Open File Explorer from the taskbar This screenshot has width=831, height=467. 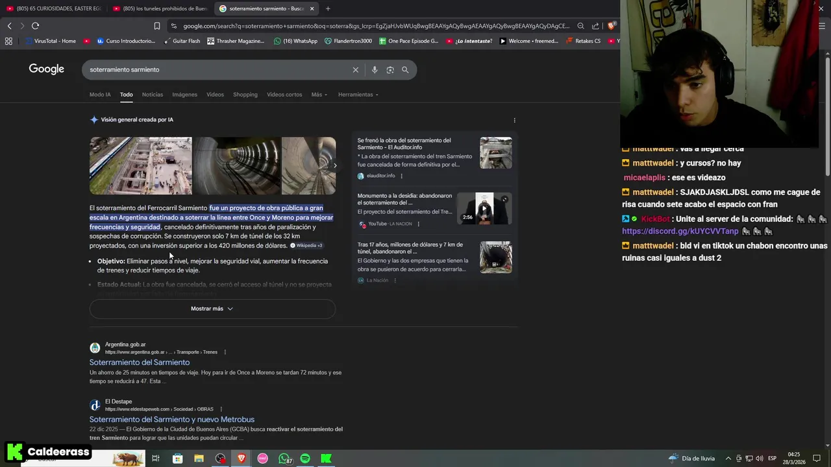pyautogui.click(x=199, y=459)
